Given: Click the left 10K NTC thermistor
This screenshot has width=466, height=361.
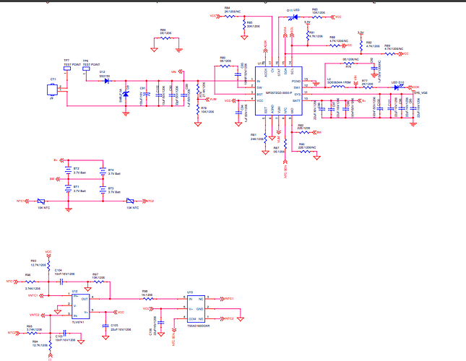Looking at the screenshot, I should pos(41,201).
